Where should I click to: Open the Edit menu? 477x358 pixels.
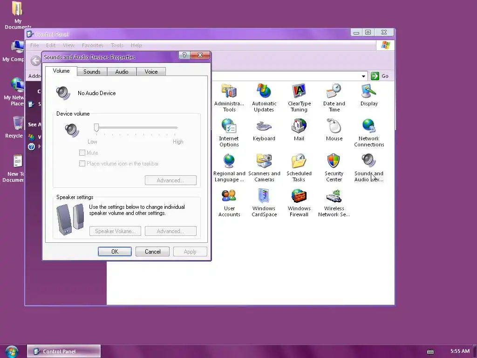[x=50, y=45]
